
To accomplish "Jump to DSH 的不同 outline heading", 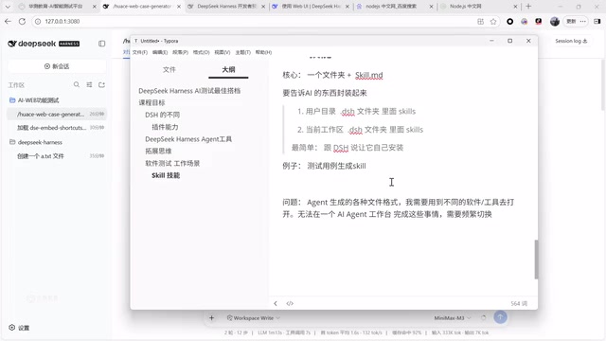I will 162,115.
